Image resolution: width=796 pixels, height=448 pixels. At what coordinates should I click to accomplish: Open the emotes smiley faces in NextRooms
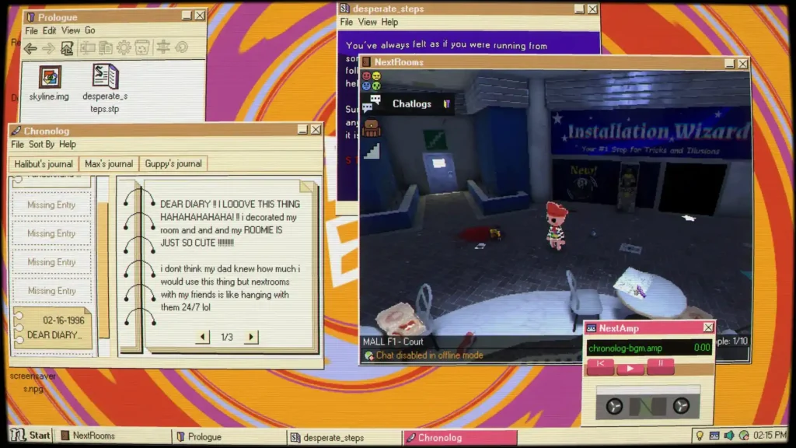pyautogui.click(x=371, y=81)
